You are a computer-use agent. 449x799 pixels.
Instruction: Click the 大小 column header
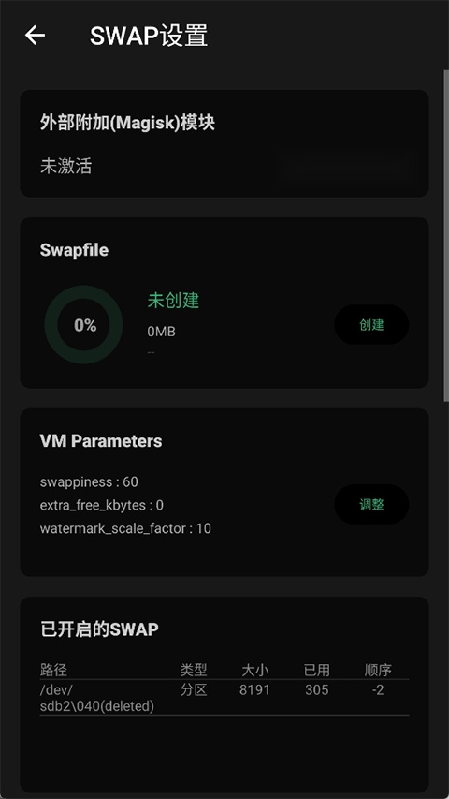click(x=255, y=670)
